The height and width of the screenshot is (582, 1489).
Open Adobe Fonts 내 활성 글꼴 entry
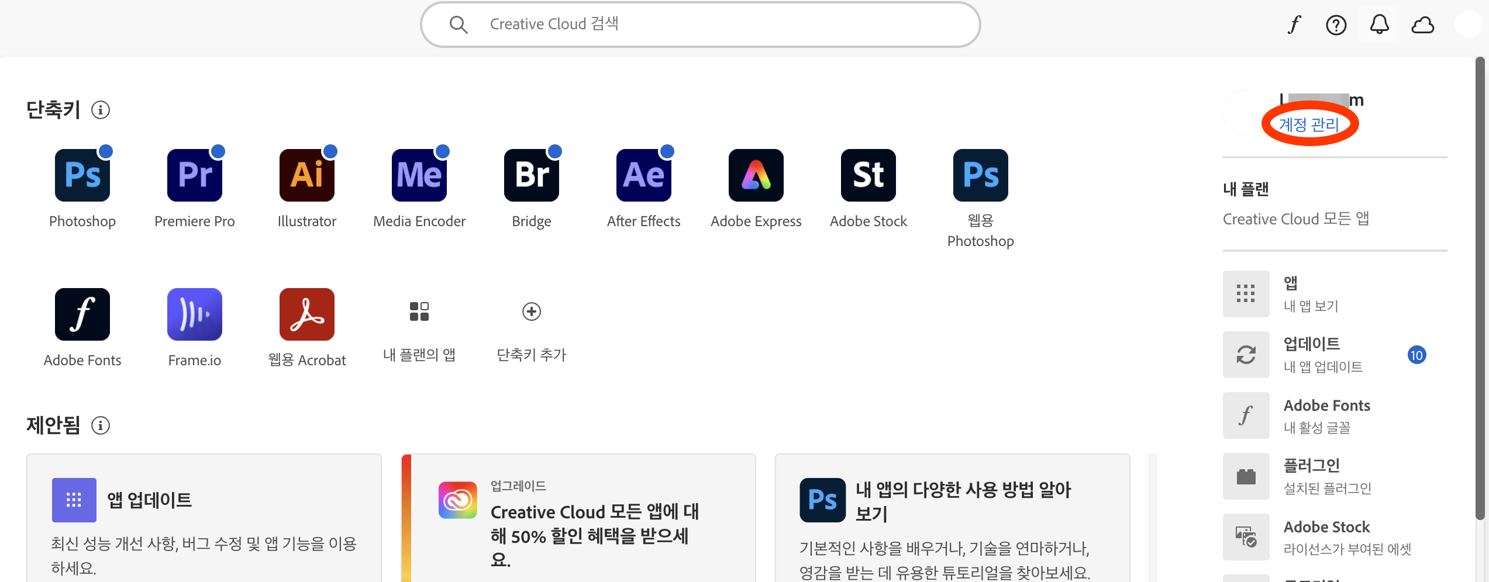click(1335, 415)
